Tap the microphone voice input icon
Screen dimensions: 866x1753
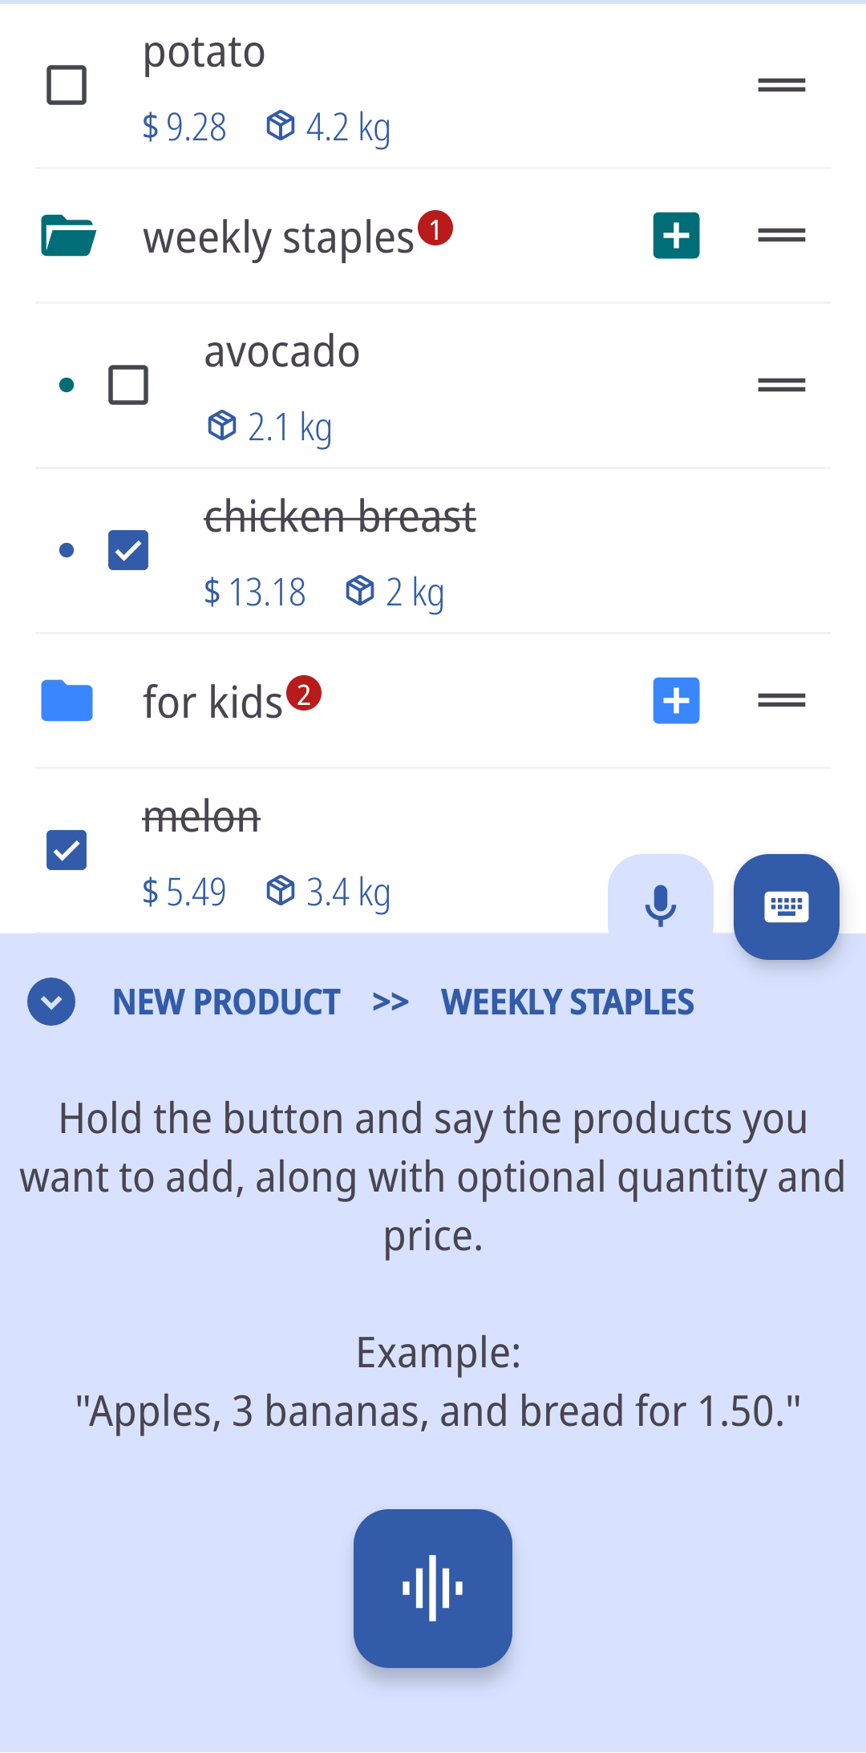pos(660,905)
